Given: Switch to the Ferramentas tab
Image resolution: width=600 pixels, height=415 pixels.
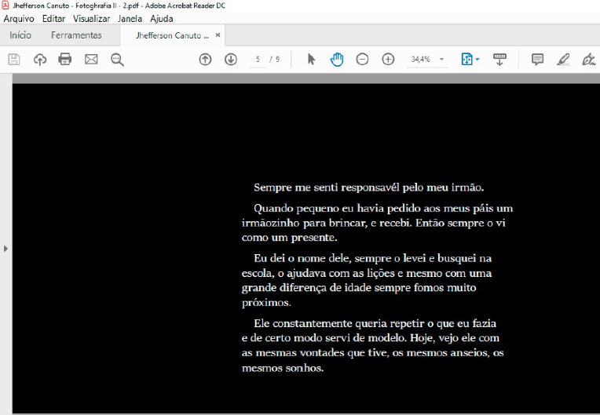Looking at the screenshot, I should point(76,35).
